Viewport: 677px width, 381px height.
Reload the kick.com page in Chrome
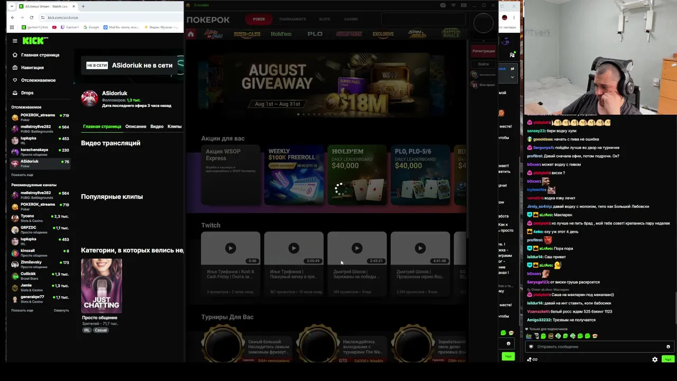(x=31, y=17)
